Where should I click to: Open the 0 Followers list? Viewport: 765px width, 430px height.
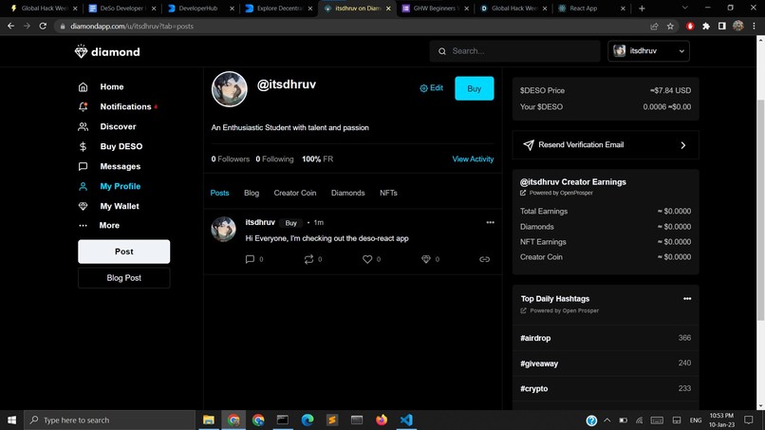pyautogui.click(x=231, y=159)
